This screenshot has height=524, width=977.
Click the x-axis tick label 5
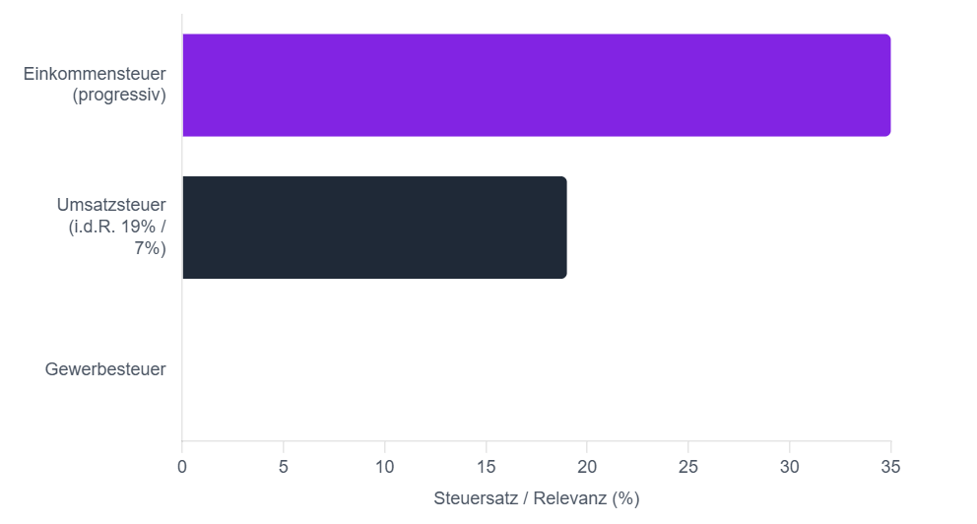coord(284,467)
